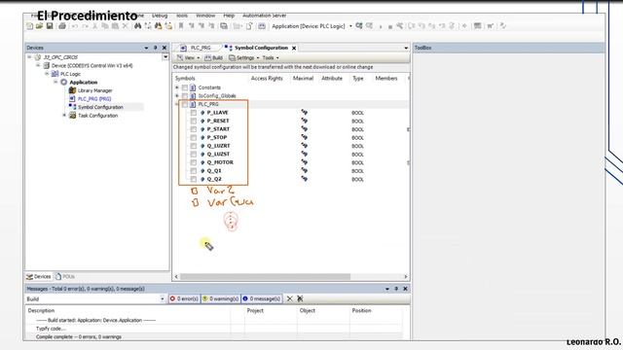Save the project with the floppy disk icon
Viewport: 623px width, 350px height.
(50, 26)
